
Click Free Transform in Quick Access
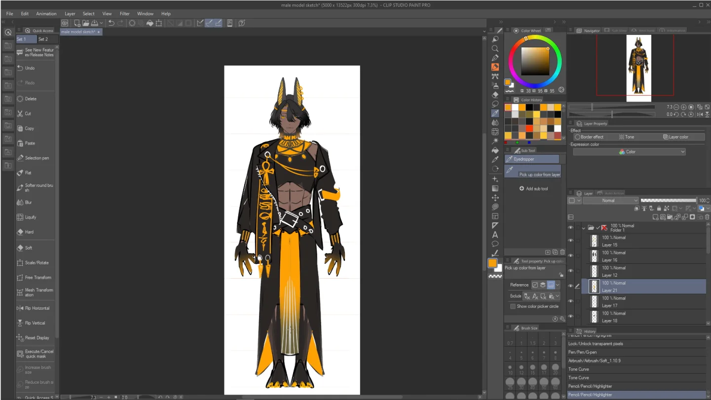[x=35, y=277]
